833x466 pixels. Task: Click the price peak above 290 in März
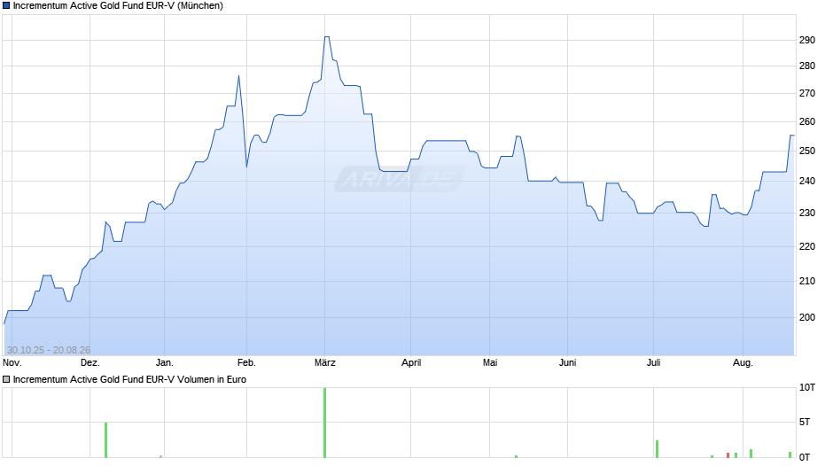pyautogui.click(x=327, y=37)
